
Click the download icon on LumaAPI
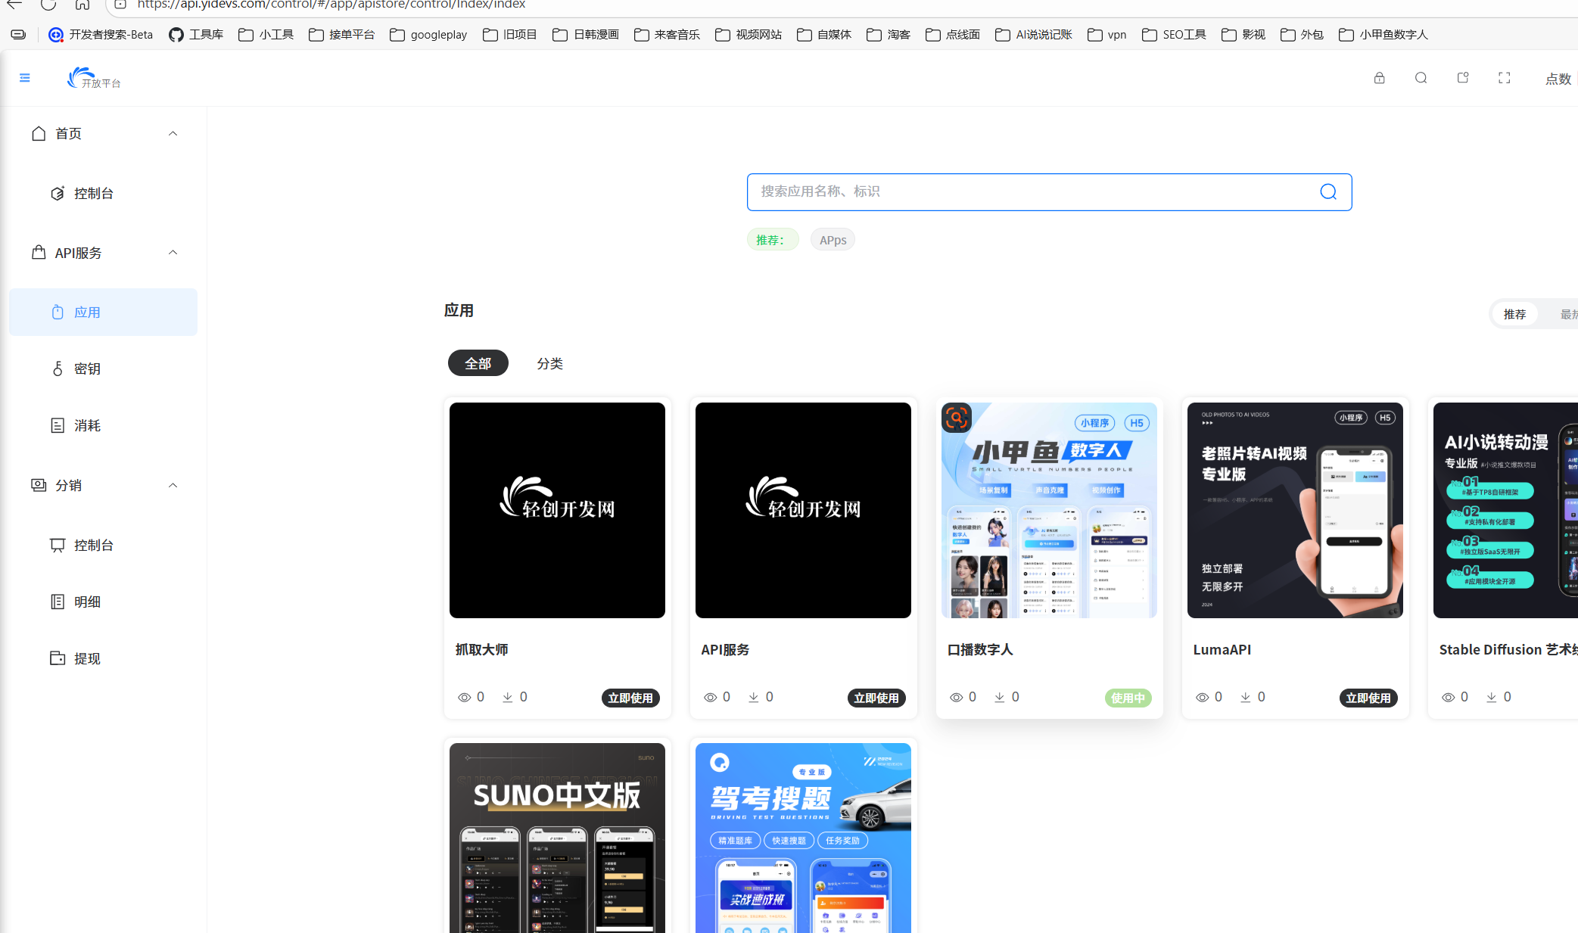[x=1245, y=698]
